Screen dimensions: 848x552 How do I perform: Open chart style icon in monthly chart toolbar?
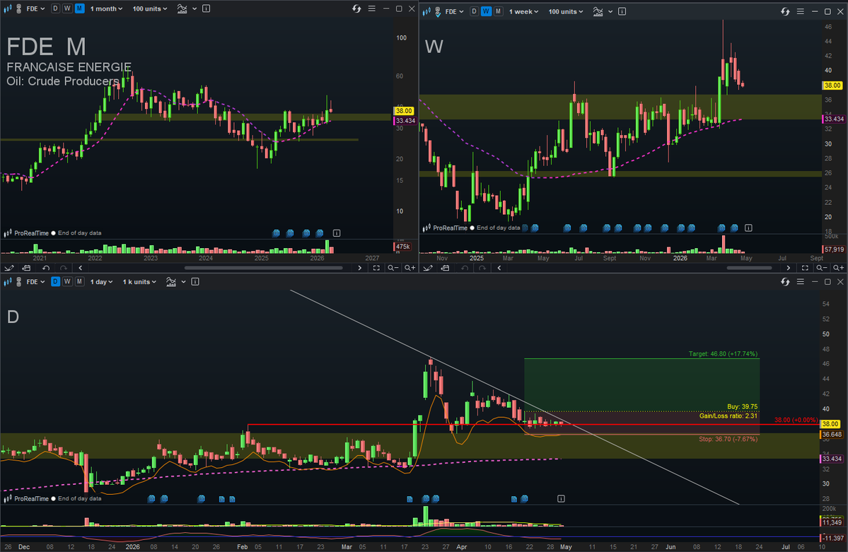[8, 8]
